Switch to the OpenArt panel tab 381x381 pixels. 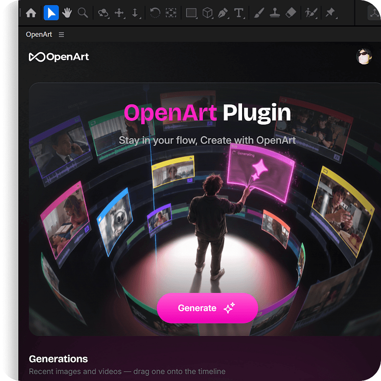click(39, 35)
